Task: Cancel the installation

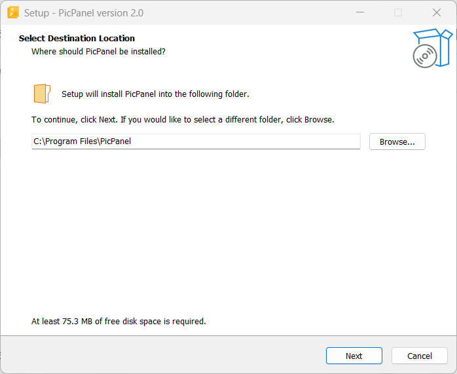Action: pyautogui.click(x=420, y=356)
